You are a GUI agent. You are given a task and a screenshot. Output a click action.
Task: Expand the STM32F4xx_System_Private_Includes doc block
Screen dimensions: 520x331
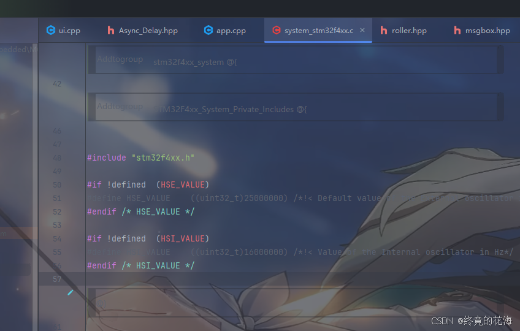coord(296,107)
